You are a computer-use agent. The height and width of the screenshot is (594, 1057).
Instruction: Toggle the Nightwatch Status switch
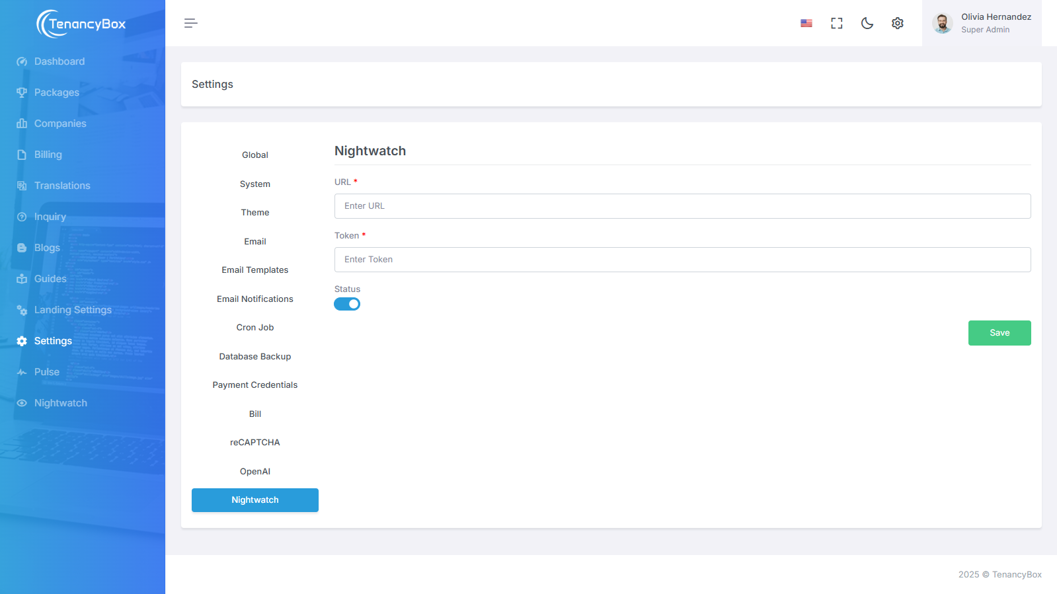[x=347, y=304]
